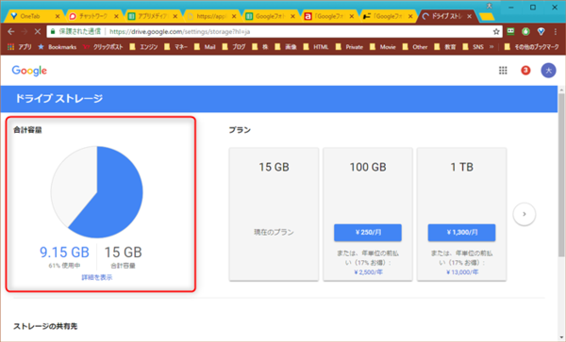The image size is (566, 342).
Task: Navigate back with the back arrow
Action: (10, 32)
